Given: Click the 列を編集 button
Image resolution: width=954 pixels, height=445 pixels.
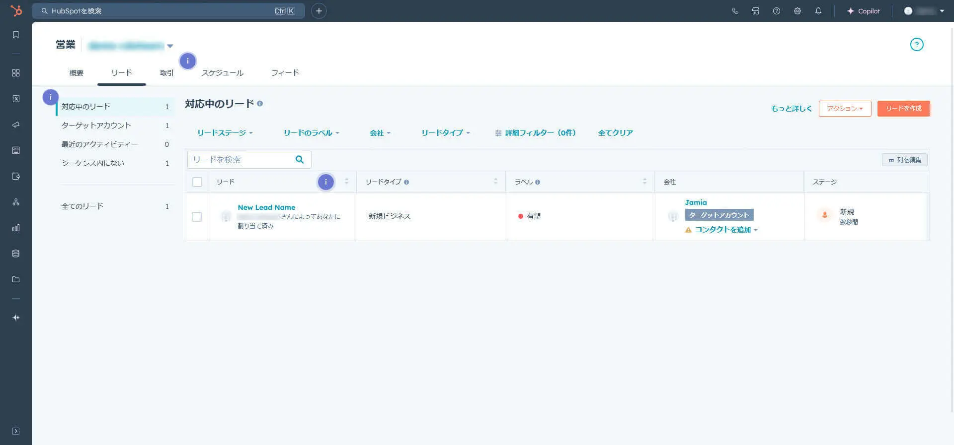Looking at the screenshot, I should click(905, 160).
